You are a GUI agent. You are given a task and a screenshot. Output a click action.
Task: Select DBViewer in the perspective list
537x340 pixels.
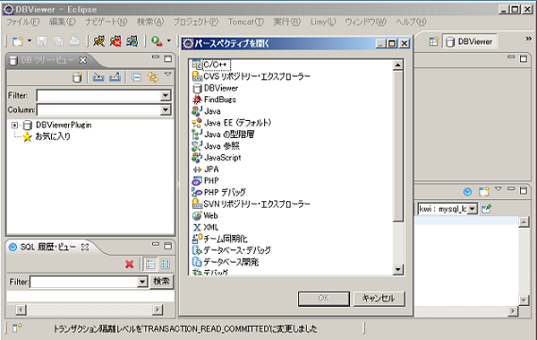[x=215, y=88]
